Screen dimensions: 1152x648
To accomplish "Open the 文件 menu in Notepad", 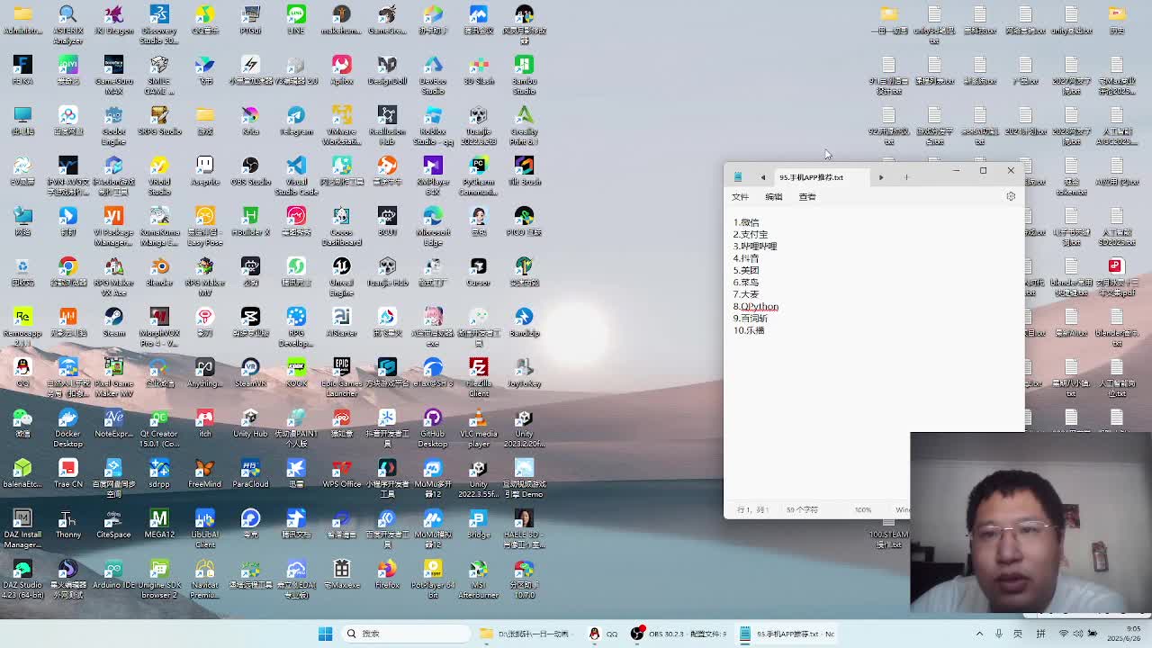I will (740, 196).
